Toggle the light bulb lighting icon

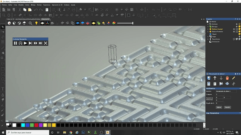point(36,23)
